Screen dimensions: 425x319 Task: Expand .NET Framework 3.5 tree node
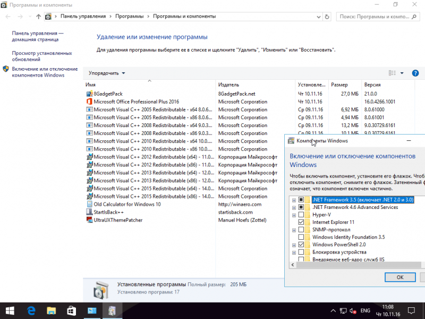click(x=294, y=200)
